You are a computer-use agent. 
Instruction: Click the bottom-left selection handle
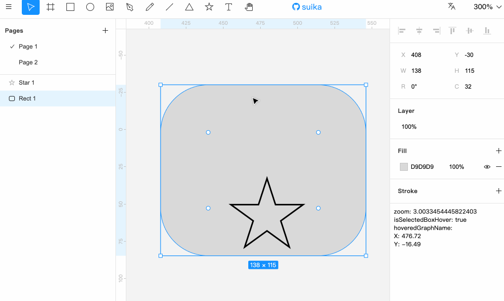click(x=161, y=256)
